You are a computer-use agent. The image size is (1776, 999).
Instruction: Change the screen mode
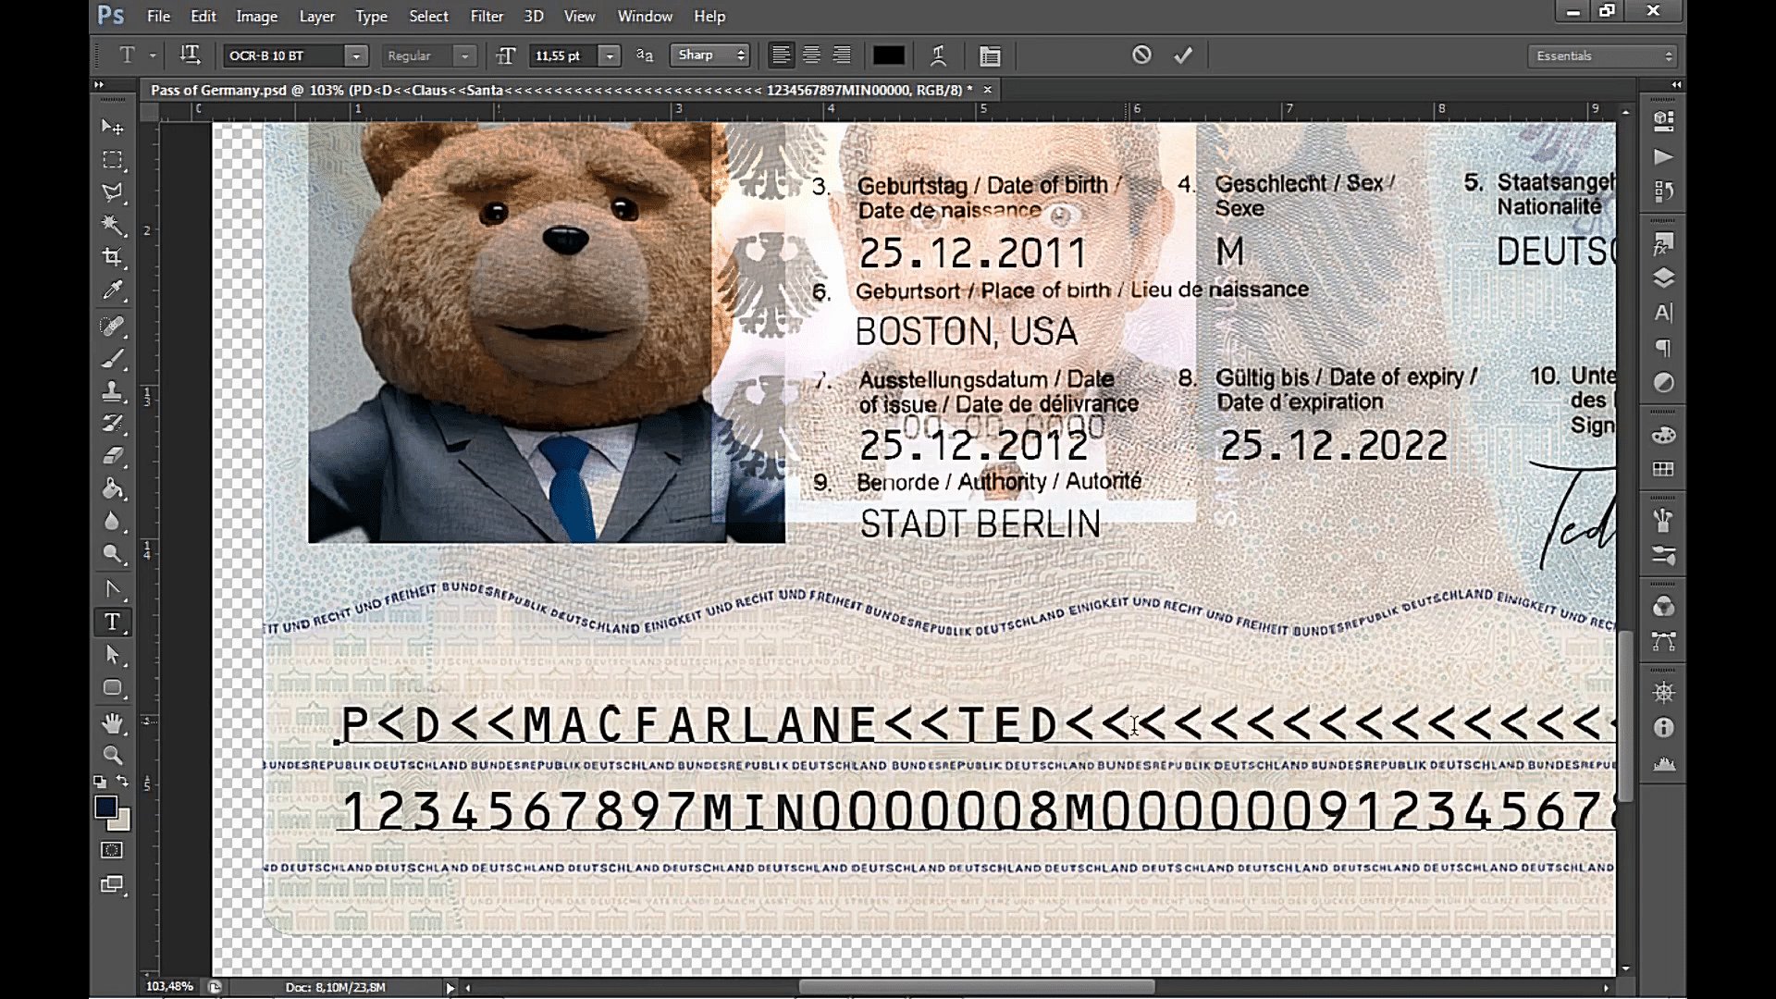(112, 884)
